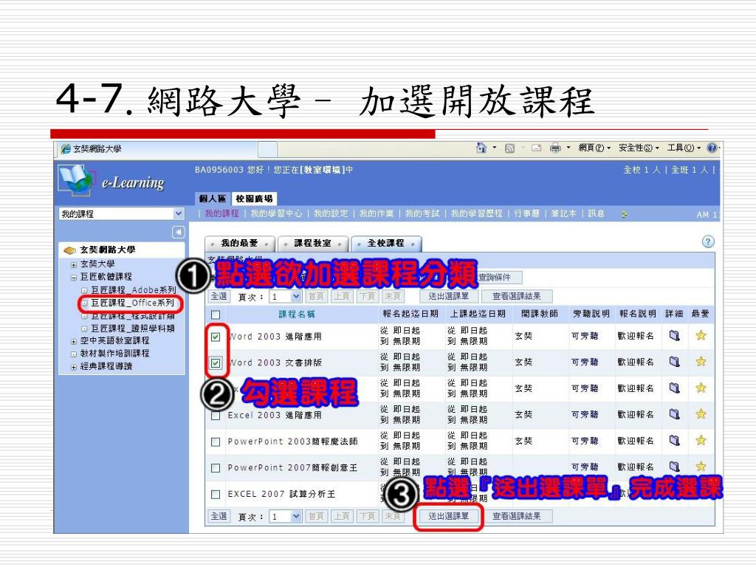Select 巨匠課程_證照學科類 in the tree
Image resolution: width=756 pixels, height=567 pixels.
tap(133, 329)
